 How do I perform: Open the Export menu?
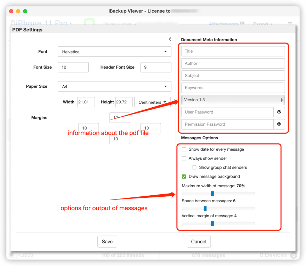tap(261, 24)
